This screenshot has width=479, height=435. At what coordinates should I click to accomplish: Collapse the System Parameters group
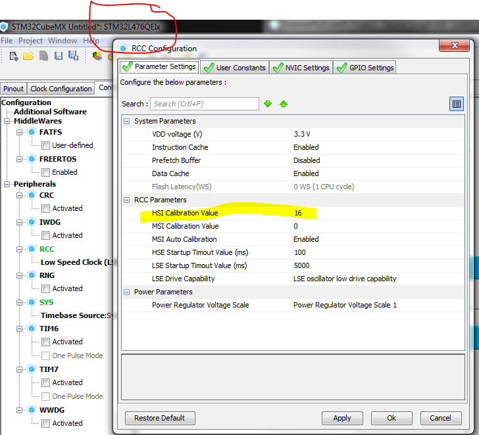[x=126, y=121]
